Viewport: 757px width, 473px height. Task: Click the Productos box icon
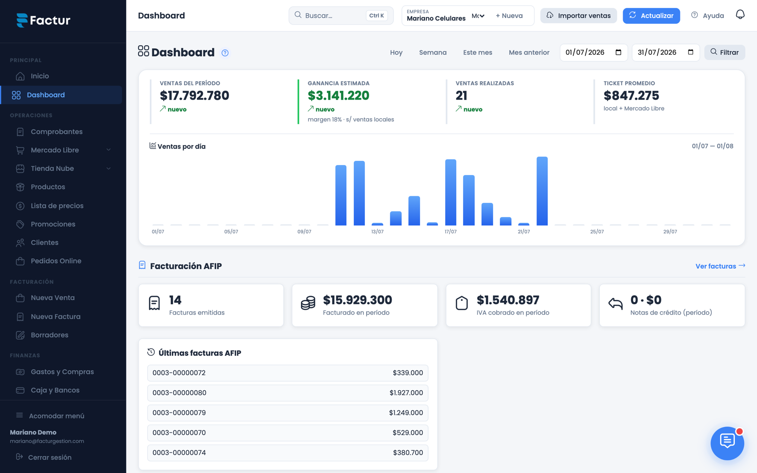20,187
